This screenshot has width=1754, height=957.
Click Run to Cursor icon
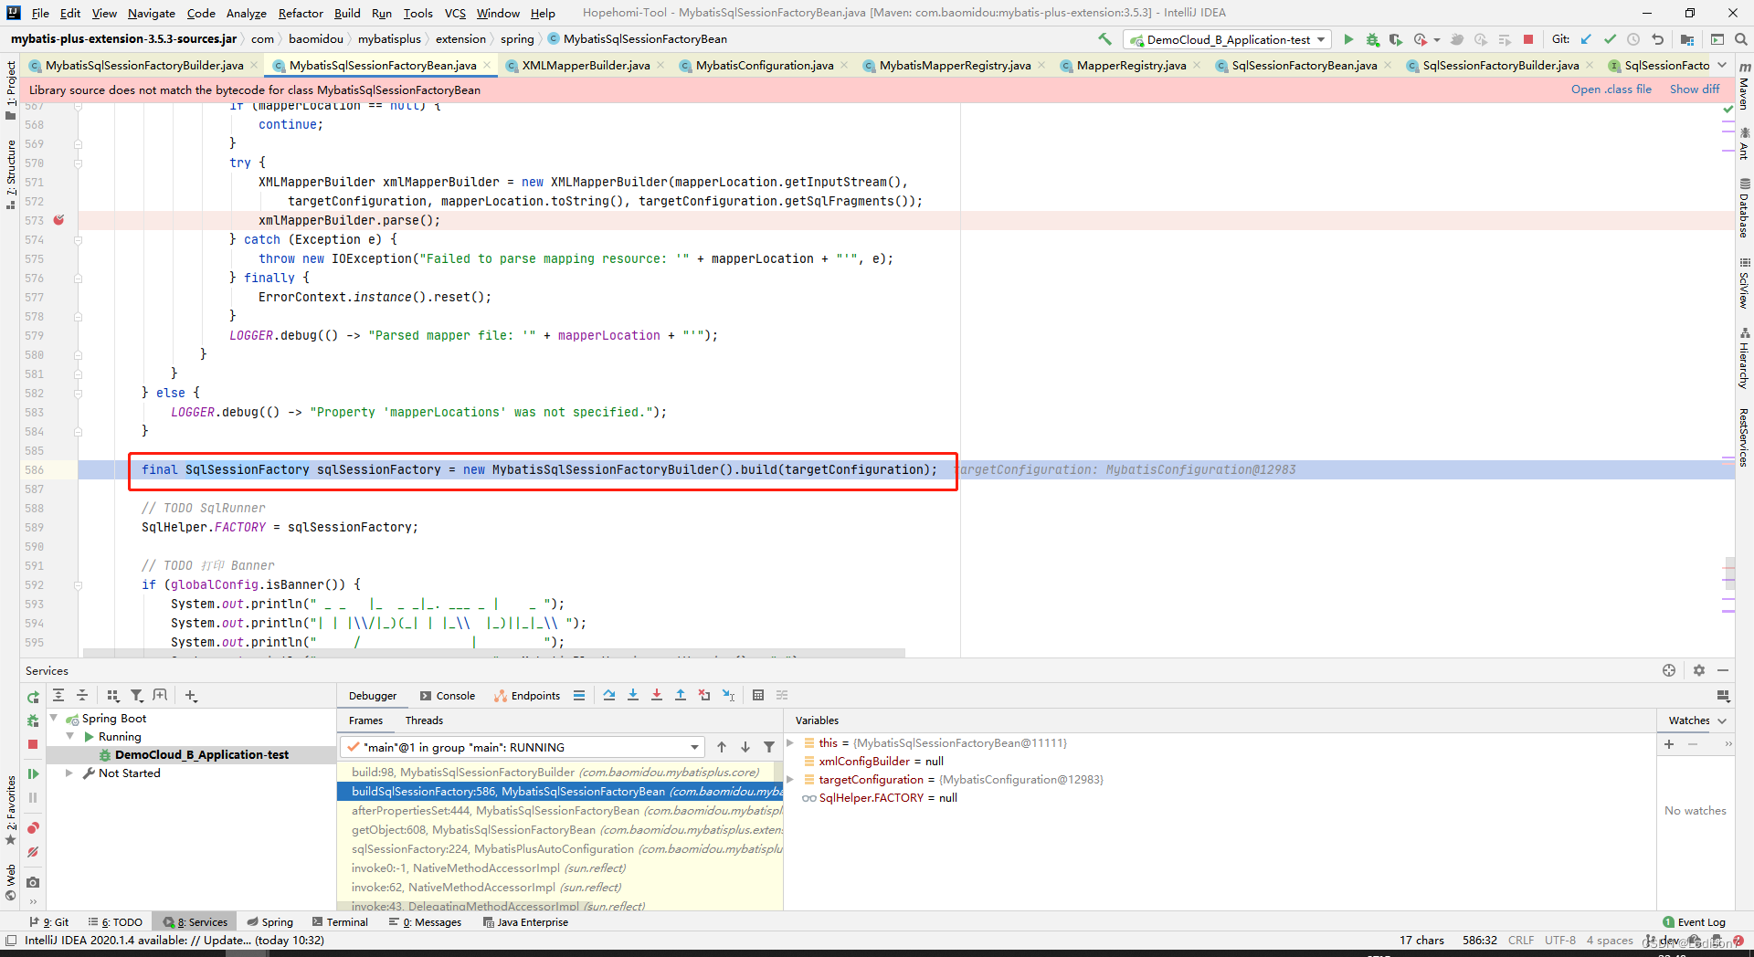click(x=728, y=695)
